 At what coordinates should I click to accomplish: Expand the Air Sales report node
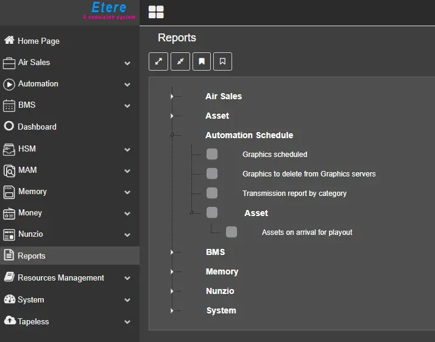point(172,97)
